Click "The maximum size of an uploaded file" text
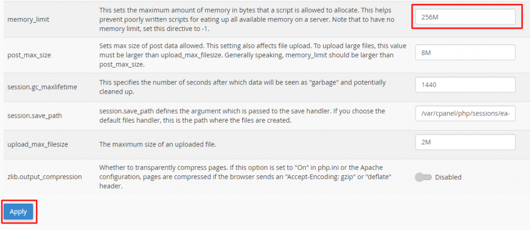This screenshot has height=230, width=530. [x=157, y=144]
